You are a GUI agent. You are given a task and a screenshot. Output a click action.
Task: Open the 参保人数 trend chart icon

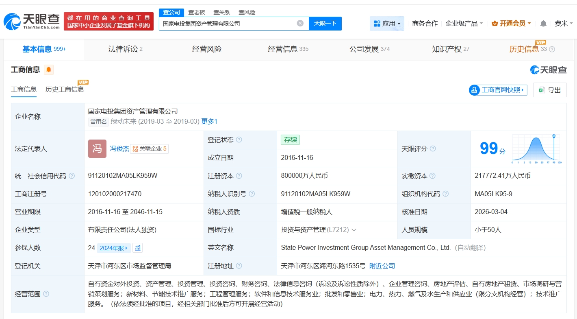(138, 248)
